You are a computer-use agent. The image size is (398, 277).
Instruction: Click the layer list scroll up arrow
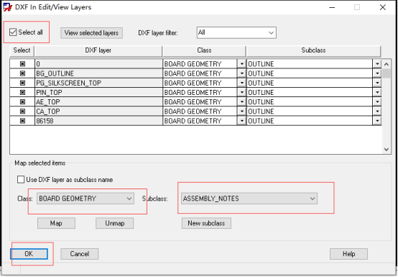click(x=387, y=64)
